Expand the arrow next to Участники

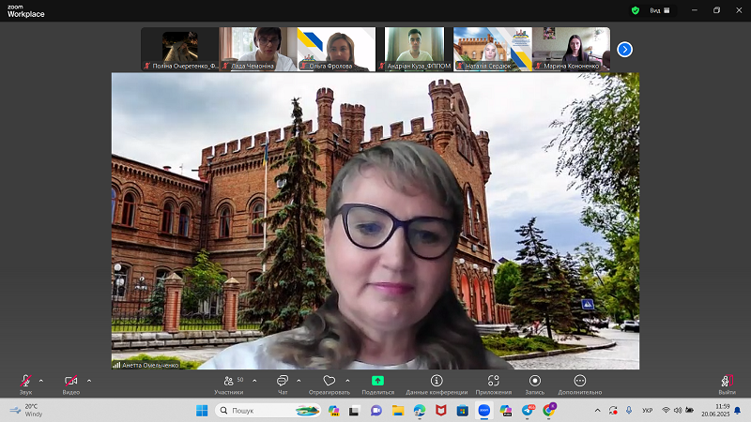tap(254, 381)
